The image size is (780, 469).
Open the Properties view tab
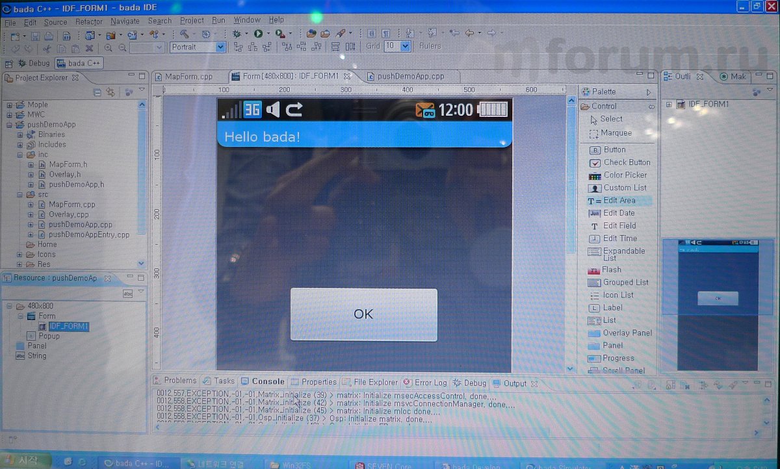pyautogui.click(x=314, y=382)
